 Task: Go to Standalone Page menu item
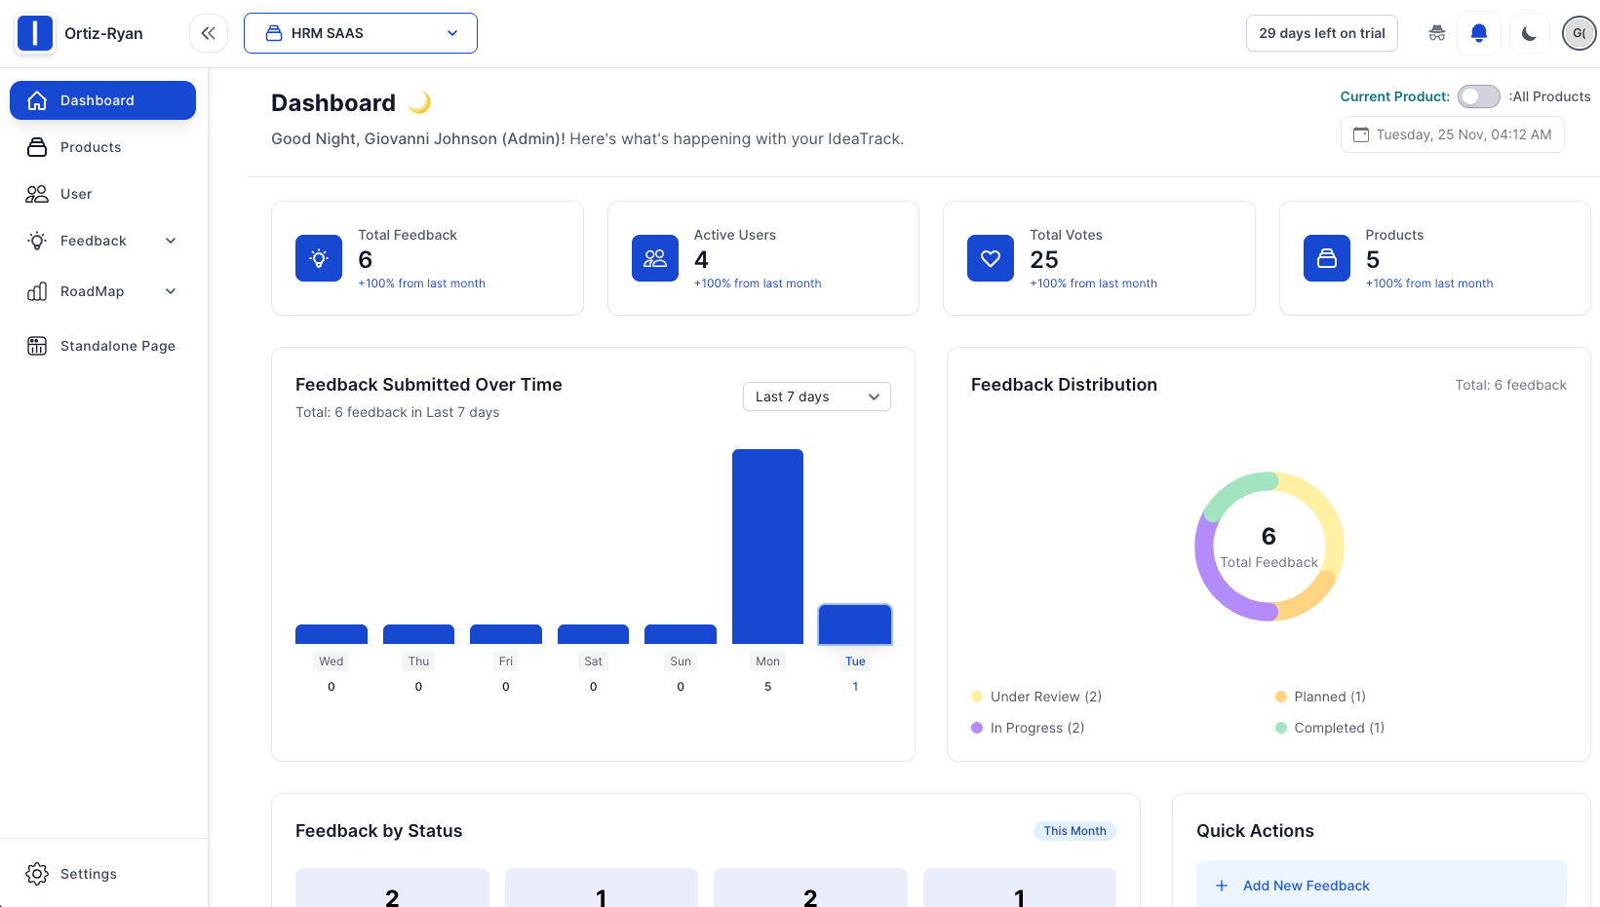(x=102, y=346)
